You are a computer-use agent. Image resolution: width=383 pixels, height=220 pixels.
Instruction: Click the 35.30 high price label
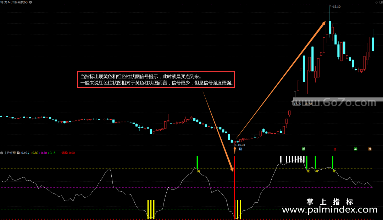click(337, 7)
